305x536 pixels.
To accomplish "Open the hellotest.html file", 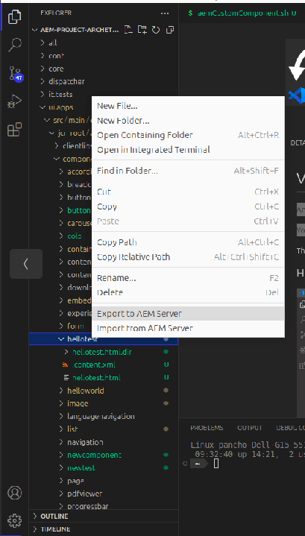I will [x=96, y=378].
